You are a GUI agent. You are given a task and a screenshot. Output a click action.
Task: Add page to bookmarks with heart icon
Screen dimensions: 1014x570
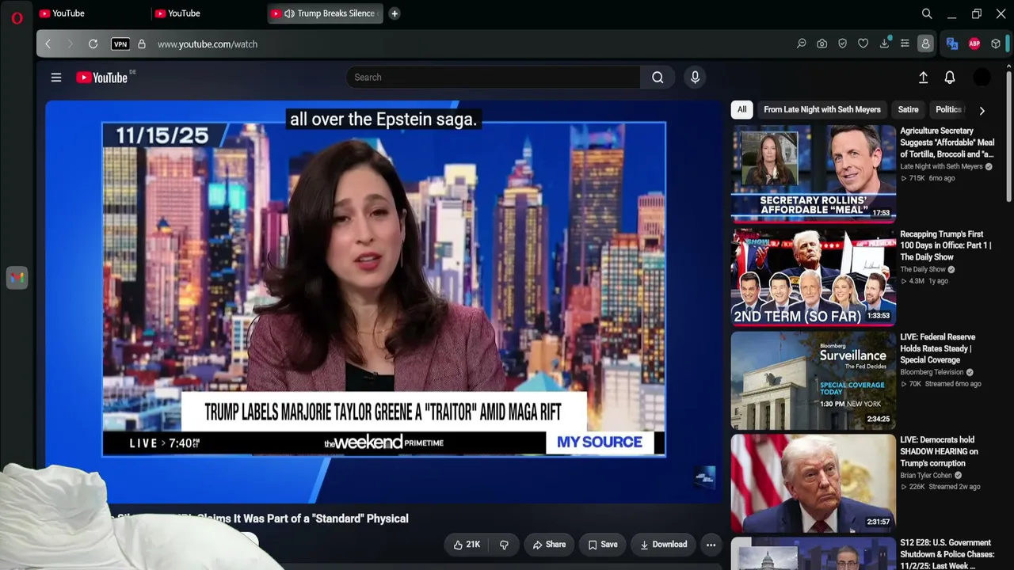(863, 44)
